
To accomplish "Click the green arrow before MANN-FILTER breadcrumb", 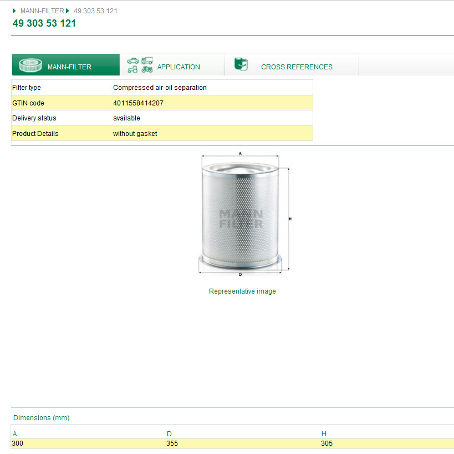I will 14,11.
